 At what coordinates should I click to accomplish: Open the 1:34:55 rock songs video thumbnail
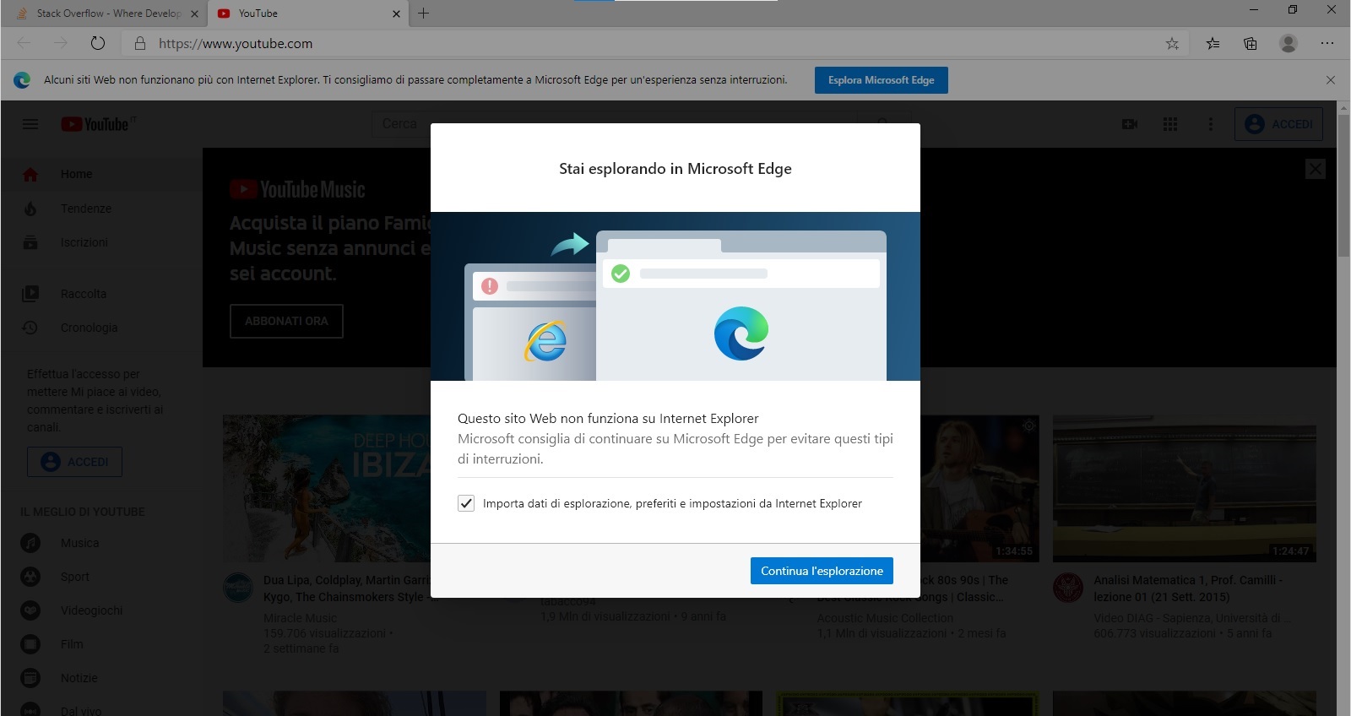pyautogui.click(x=979, y=488)
